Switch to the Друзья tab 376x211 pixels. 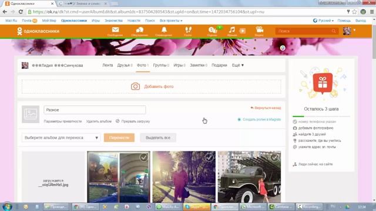point(125,65)
